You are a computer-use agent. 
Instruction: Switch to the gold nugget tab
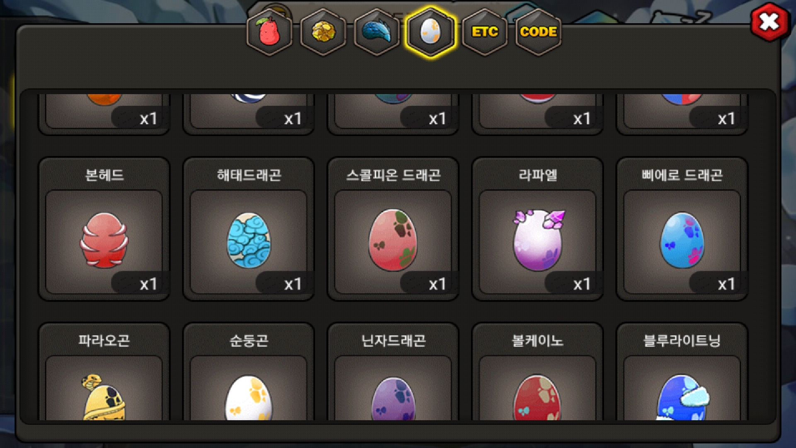323,32
